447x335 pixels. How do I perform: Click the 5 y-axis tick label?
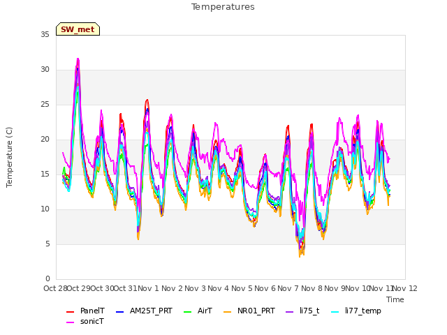point(47,244)
